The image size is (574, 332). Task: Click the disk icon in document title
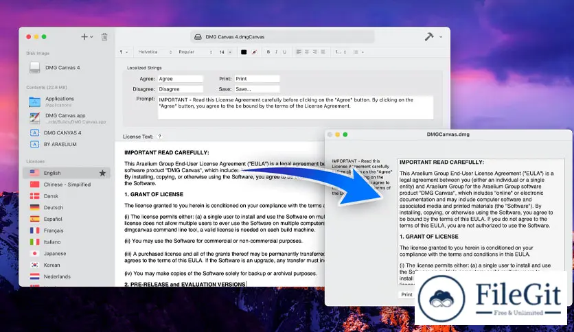click(198, 37)
